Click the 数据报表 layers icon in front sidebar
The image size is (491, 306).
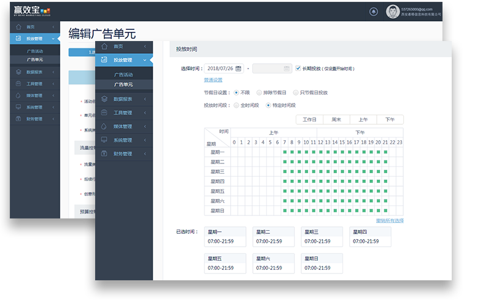[x=104, y=99]
